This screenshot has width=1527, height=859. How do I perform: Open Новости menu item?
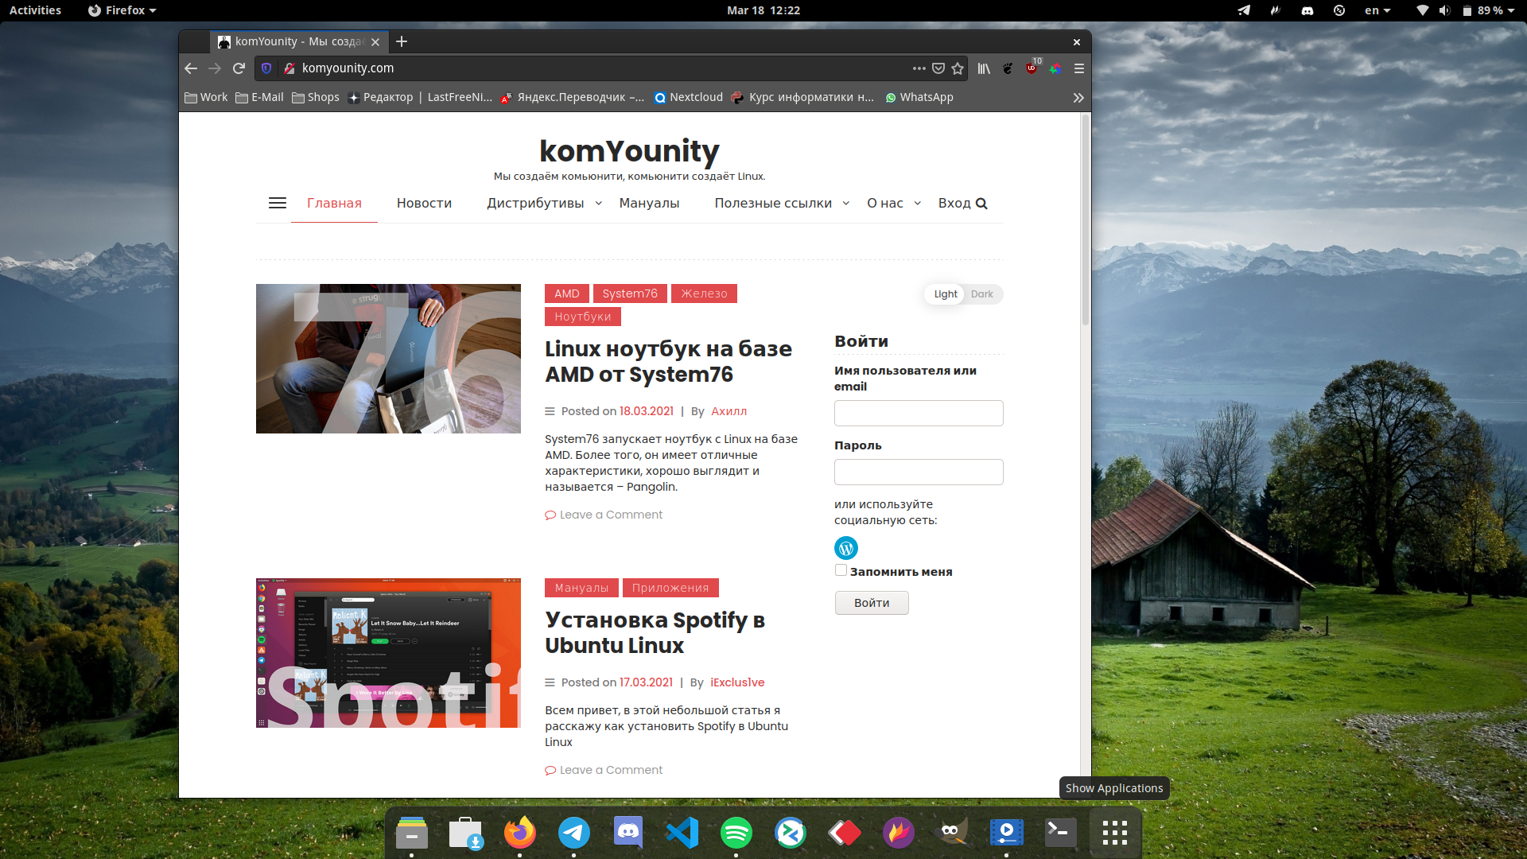424,203
